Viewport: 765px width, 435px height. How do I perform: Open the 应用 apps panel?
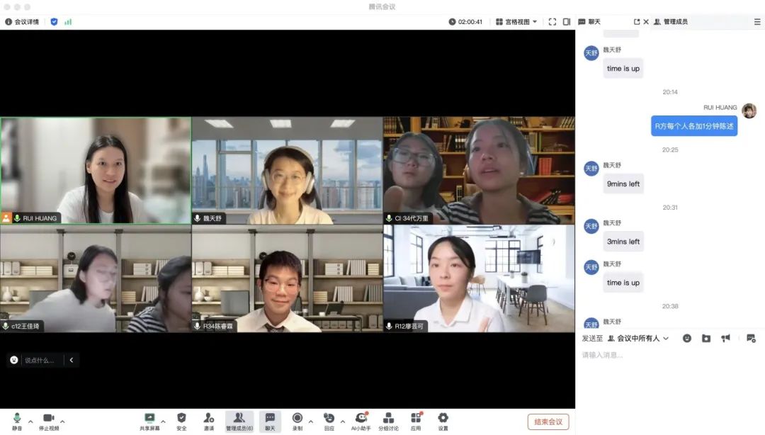(416, 419)
